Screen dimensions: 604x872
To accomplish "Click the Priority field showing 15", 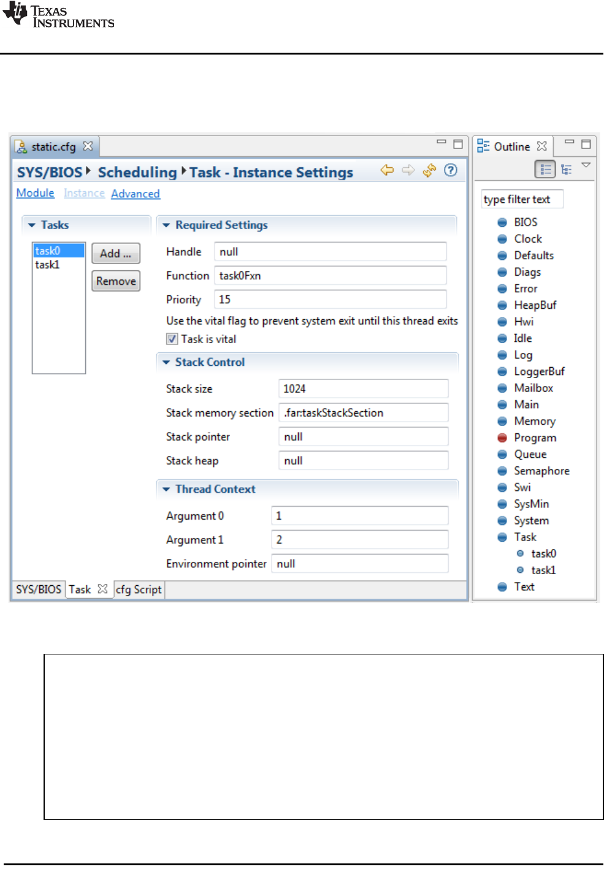I will pyautogui.click(x=331, y=300).
